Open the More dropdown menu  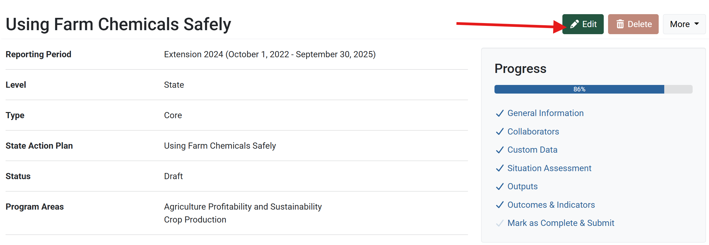684,24
